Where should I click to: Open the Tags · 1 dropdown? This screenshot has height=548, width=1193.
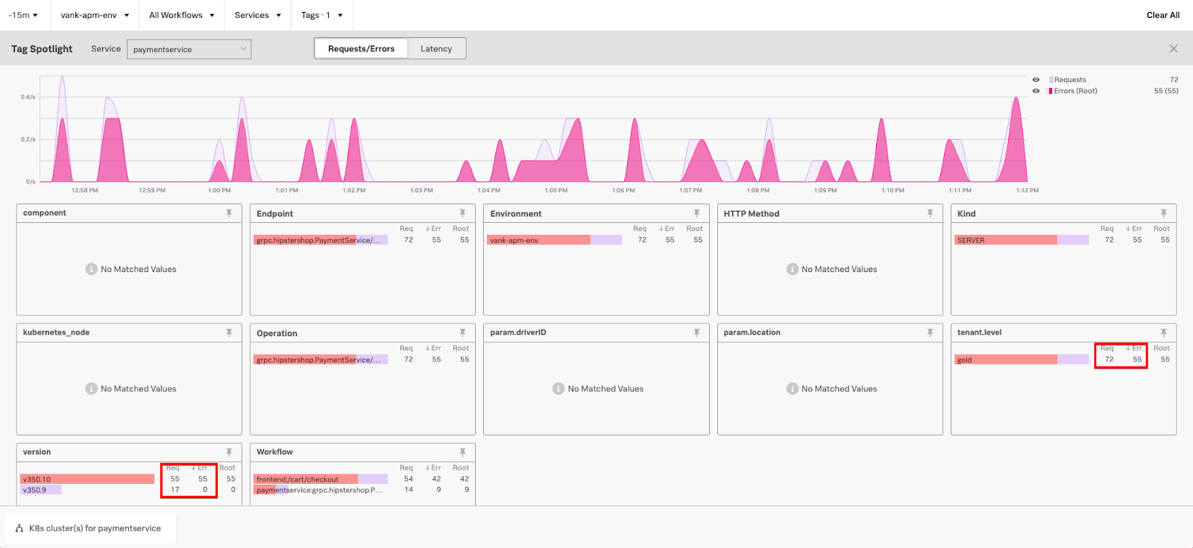click(x=322, y=15)
